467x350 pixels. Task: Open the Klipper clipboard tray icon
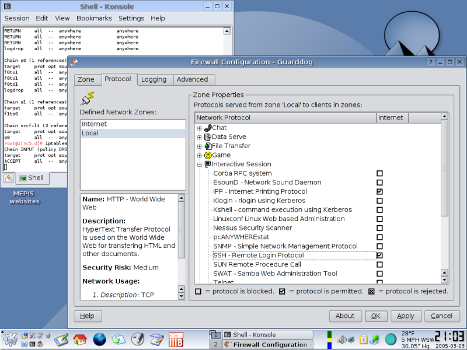[363, 339]
